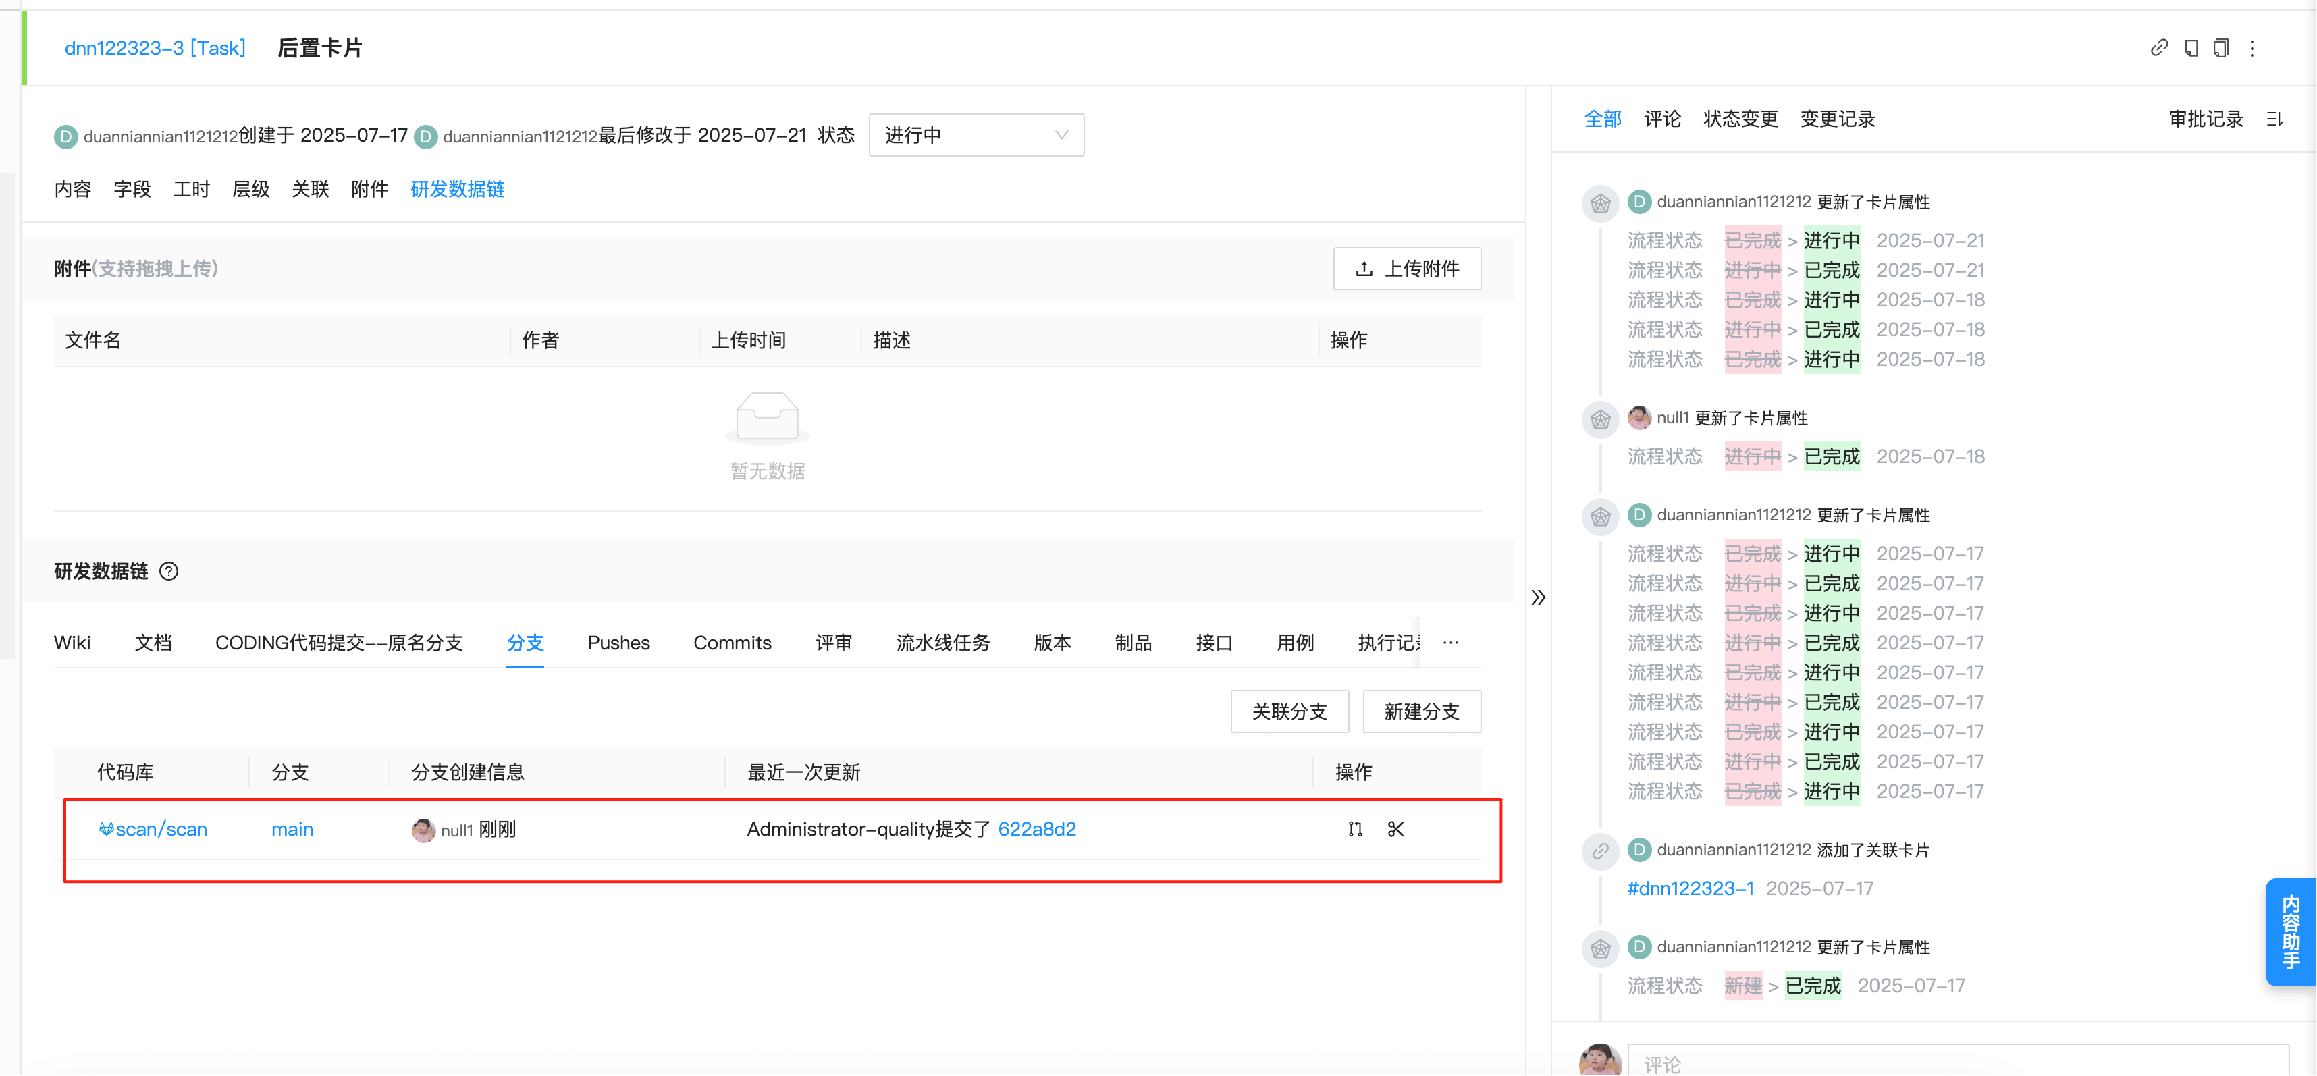2317x1076 pixels.
Task: Switch to the Commits tab
Action: pyautogui.click(x=732, y=643)
